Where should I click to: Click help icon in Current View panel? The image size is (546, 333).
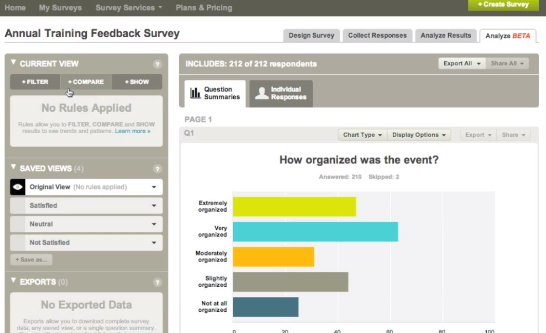157,64
